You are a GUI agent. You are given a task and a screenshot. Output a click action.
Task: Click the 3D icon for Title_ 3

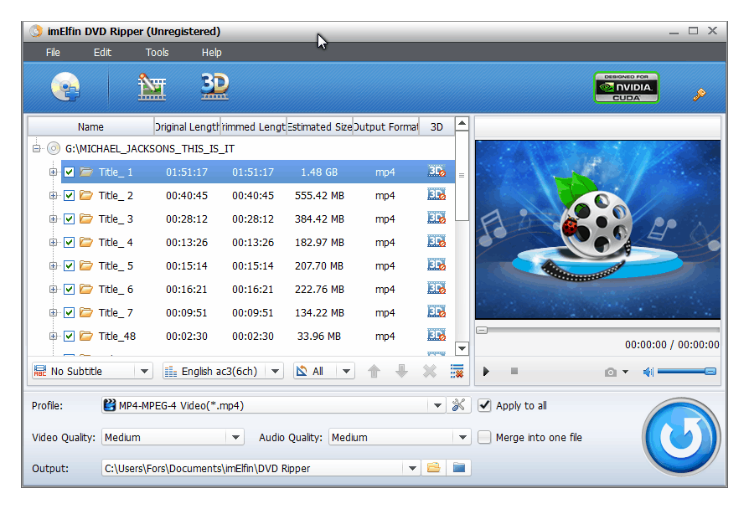(x=436, y=219)
